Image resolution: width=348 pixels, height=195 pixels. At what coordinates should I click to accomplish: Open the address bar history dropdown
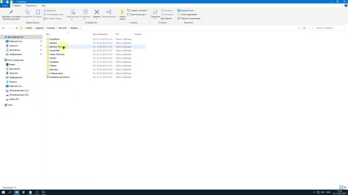[x=299, y=28]
